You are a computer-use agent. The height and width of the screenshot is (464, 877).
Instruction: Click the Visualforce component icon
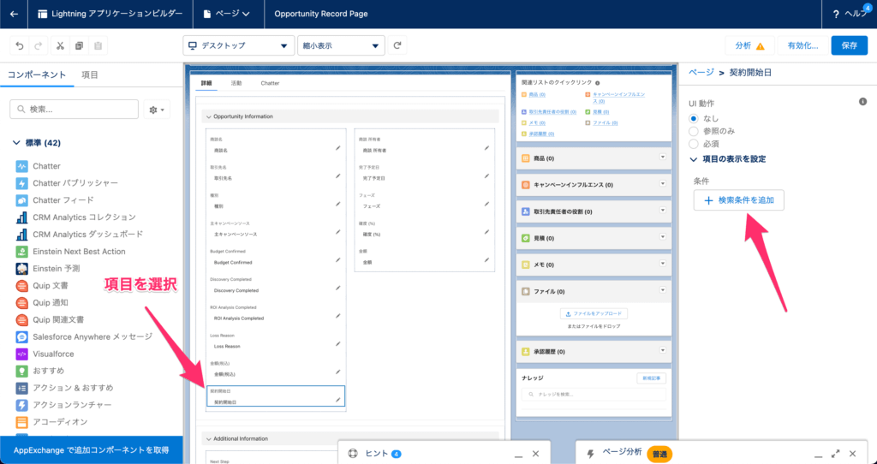coord(22,354)
